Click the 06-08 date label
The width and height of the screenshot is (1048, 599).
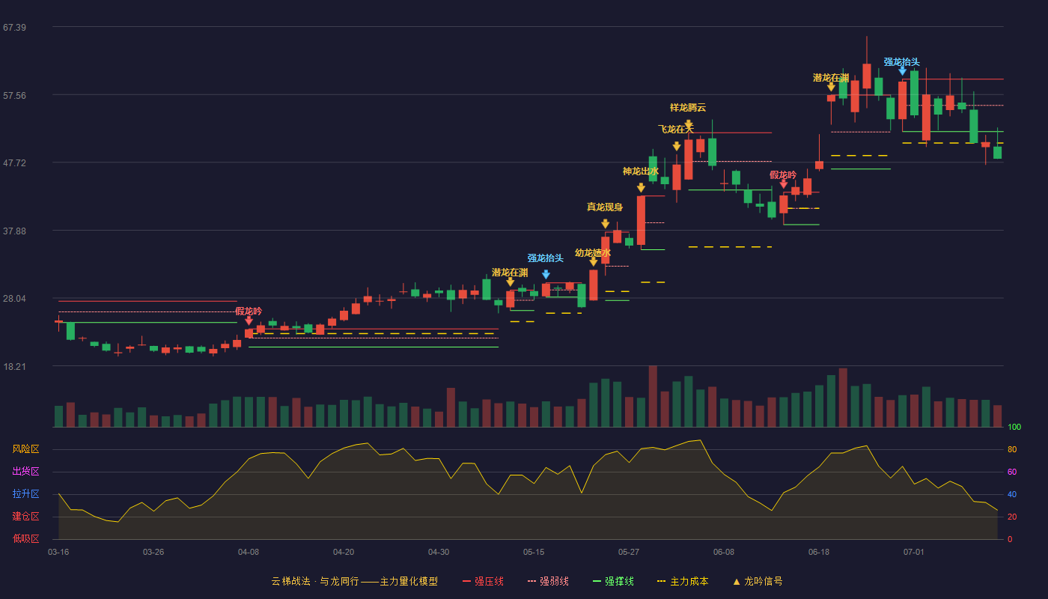[724, 552]
